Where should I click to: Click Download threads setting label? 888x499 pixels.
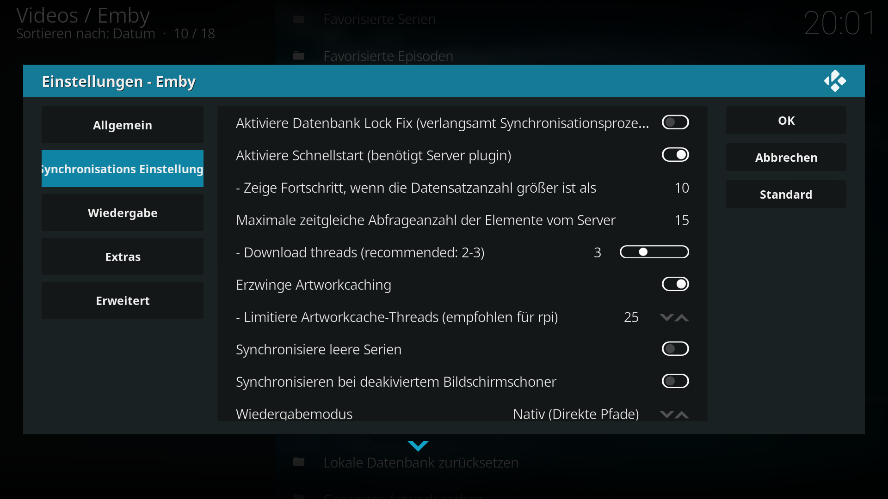coord(360,252)
